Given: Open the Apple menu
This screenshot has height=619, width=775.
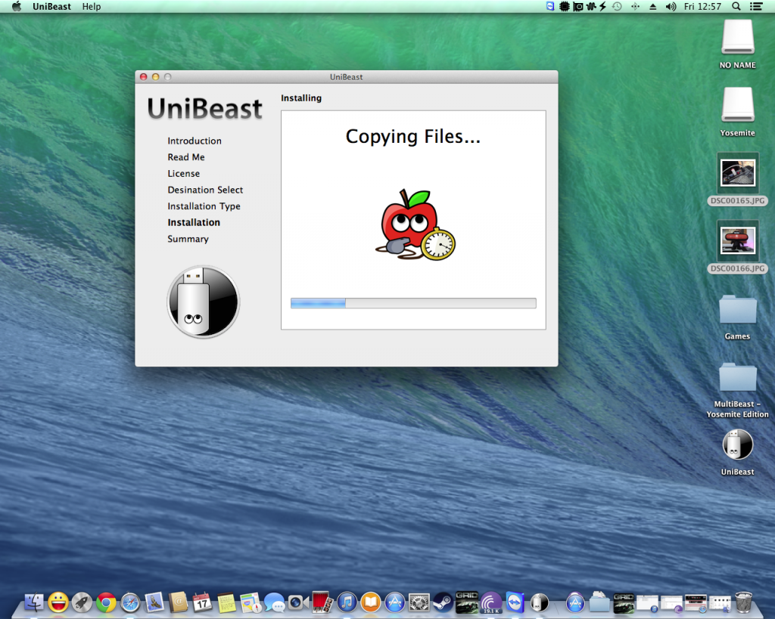Looking at the screenshot, I should (17, 6).
